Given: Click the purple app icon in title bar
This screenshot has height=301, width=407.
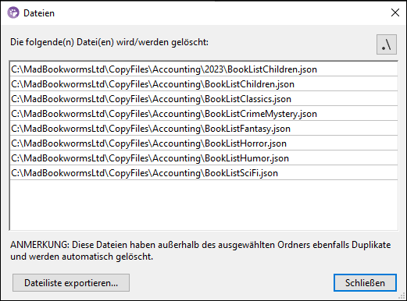Looking at the screenshot, I should [13, 12].
